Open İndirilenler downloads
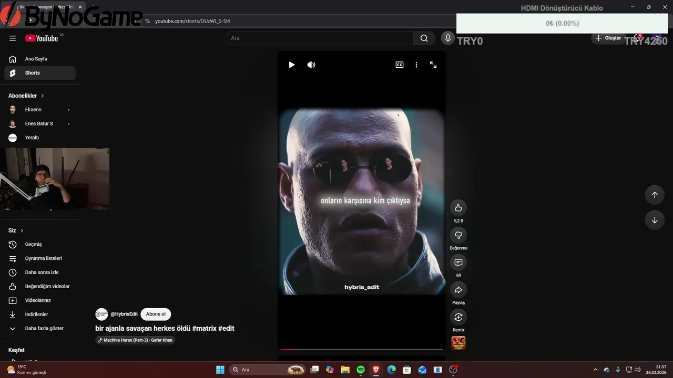The width and height of the screenshot is (673, 378). (40, 314)
